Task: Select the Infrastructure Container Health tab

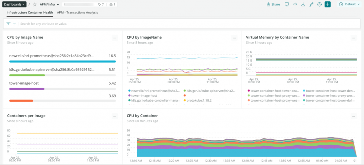Action: click(x=30, y=12)
